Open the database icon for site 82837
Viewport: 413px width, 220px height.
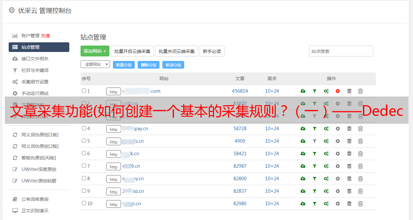click(349, 191)
